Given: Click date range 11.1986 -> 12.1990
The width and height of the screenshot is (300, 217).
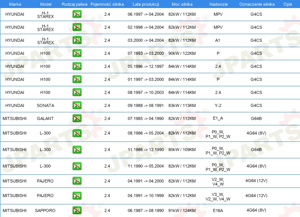Looking at the screenshot, I should pyautogui.click(x=146, y=150).
